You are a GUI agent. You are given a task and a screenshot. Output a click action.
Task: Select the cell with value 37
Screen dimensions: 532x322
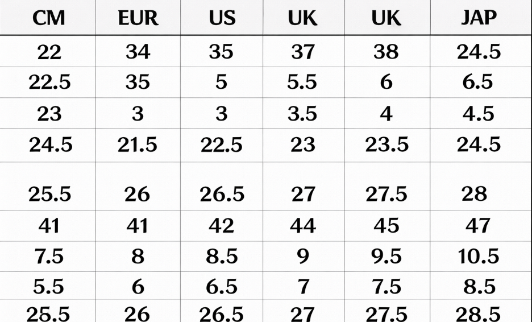coord(302,52)
